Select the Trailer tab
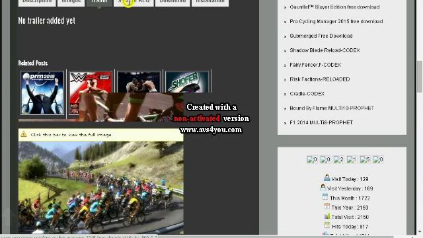 click(99, 2)
